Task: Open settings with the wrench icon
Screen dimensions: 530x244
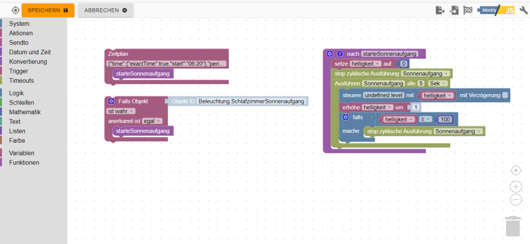Action: [x=523, y=10]
